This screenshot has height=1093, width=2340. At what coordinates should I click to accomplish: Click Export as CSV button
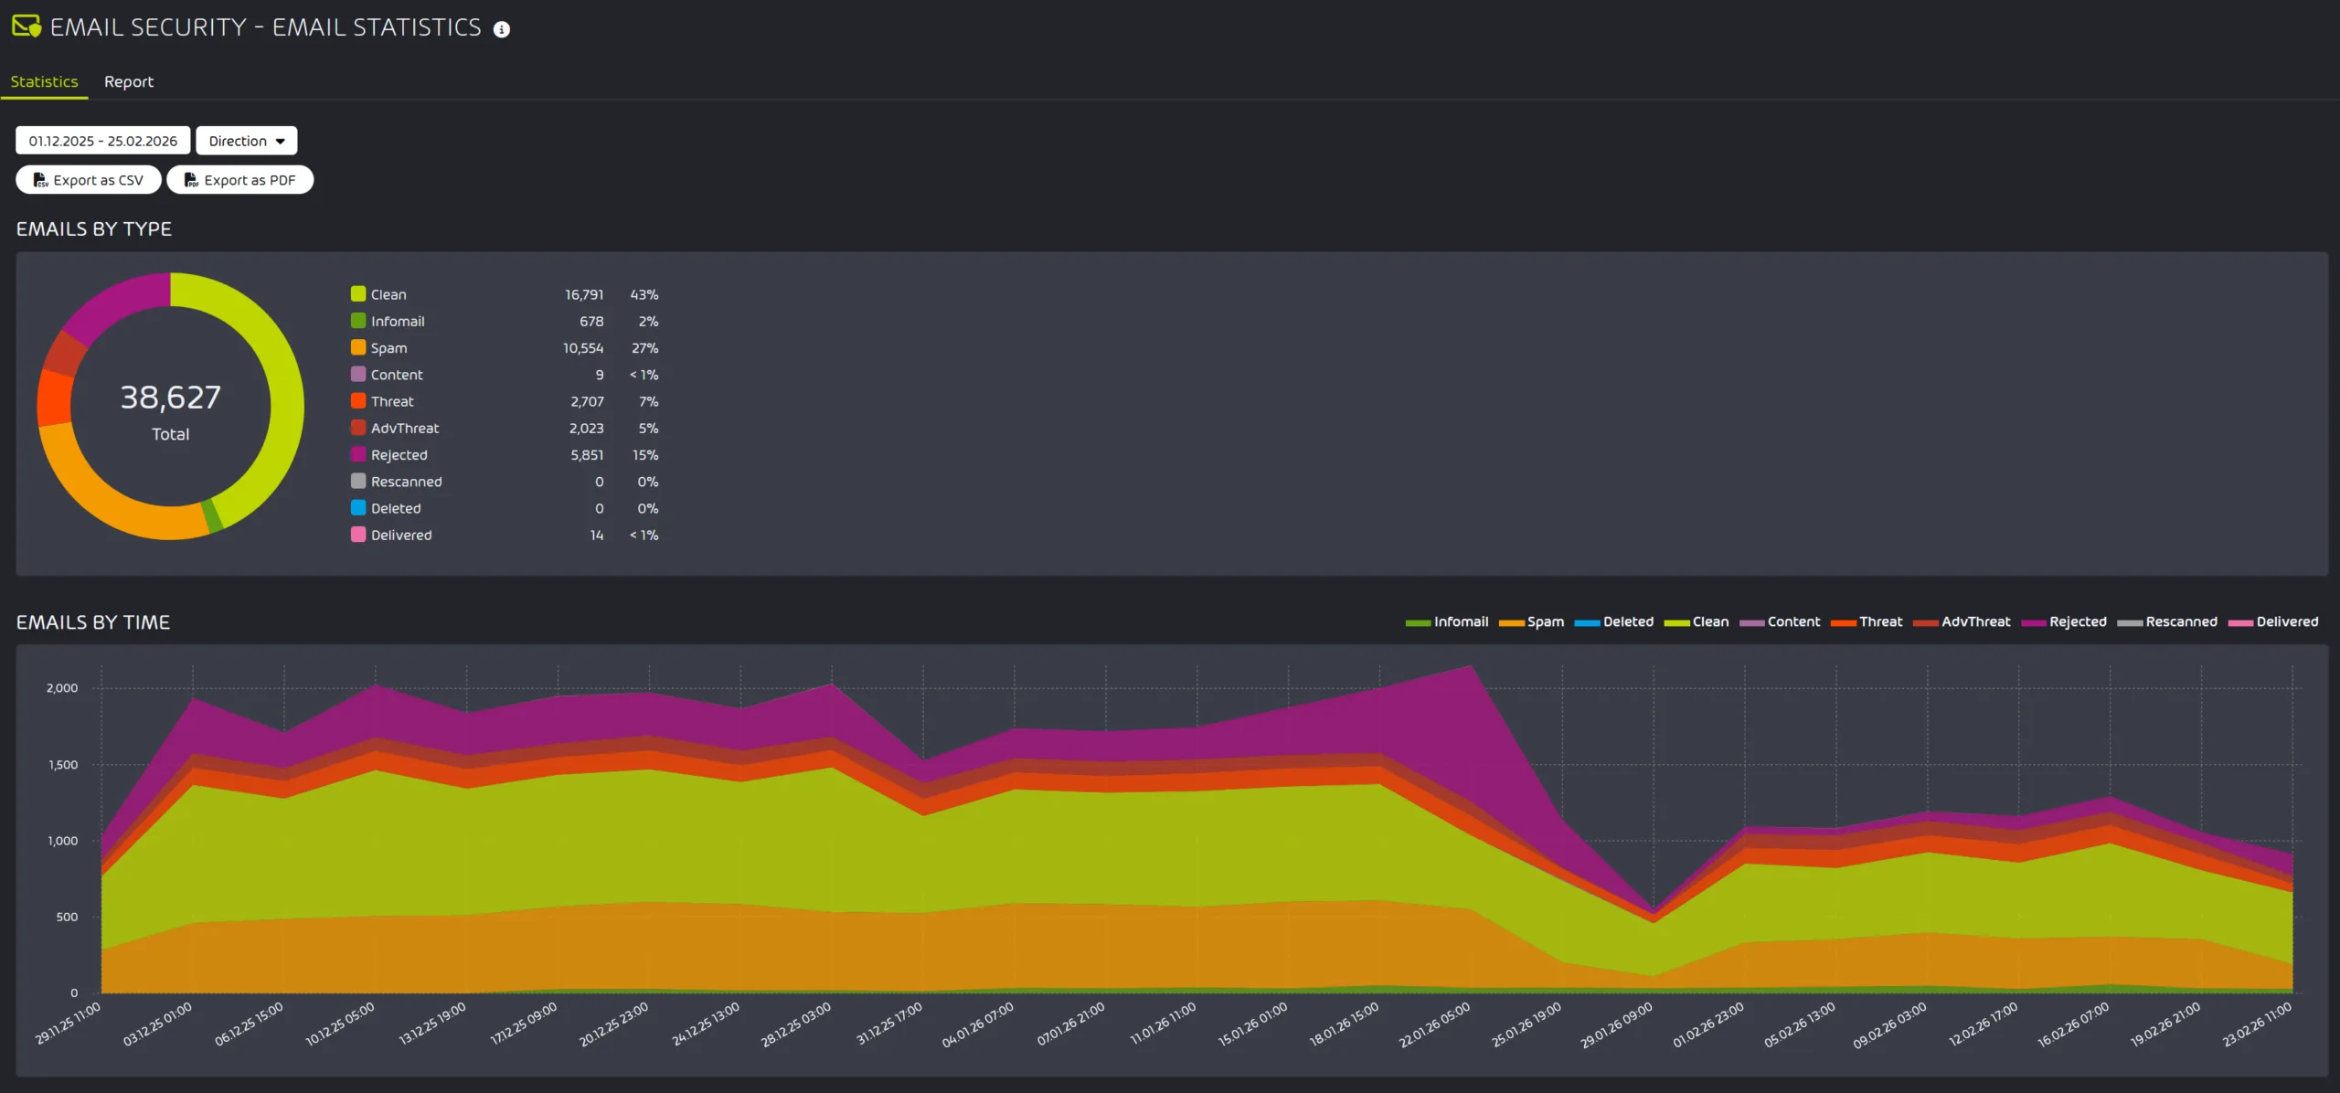click(x=89, y=180)
